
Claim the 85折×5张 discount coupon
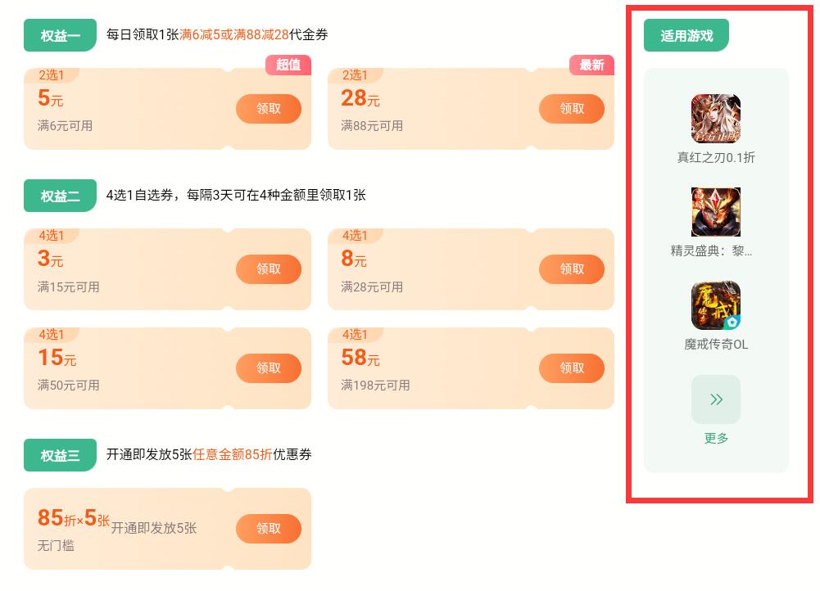coord(268,529)
